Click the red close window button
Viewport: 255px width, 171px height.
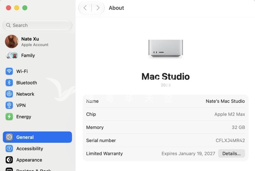click(9, 8)
